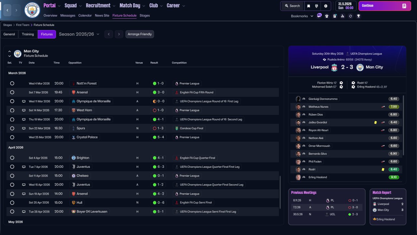Screen dimensions: 417x235
Task: Select the Spurs Carabao Cup Final radio
Action: pos(12,128)
